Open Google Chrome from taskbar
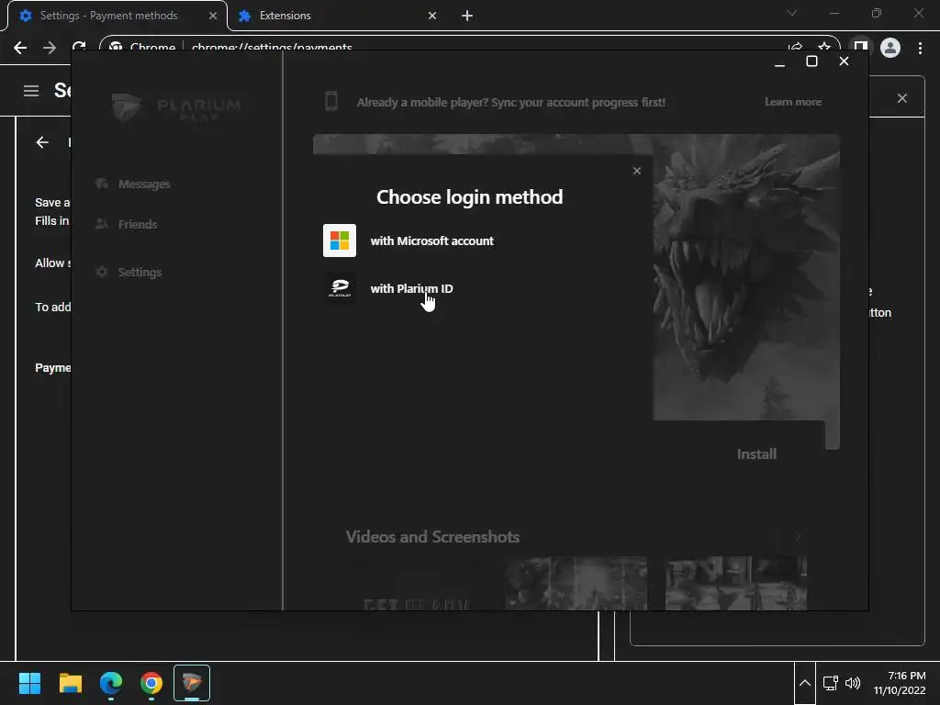Screen dimensions: 940x705 (x=151, y=683)
